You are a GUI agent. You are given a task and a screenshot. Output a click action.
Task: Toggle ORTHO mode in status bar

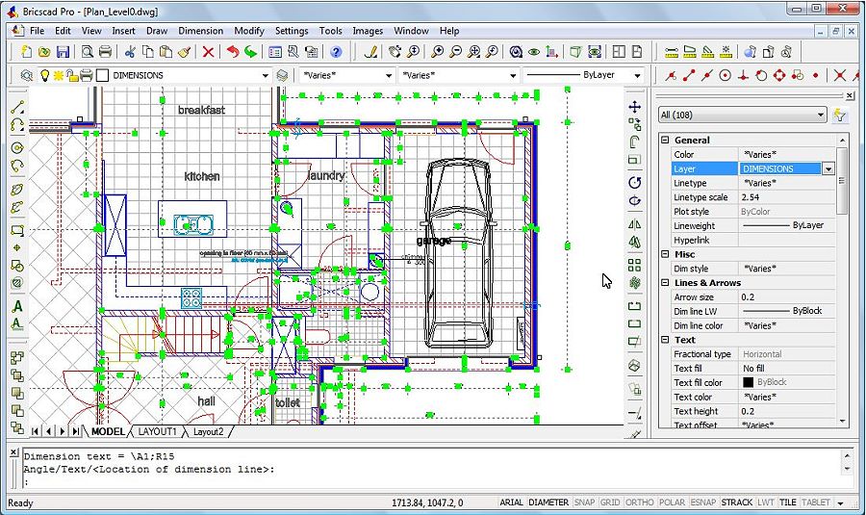click(639, 502)
